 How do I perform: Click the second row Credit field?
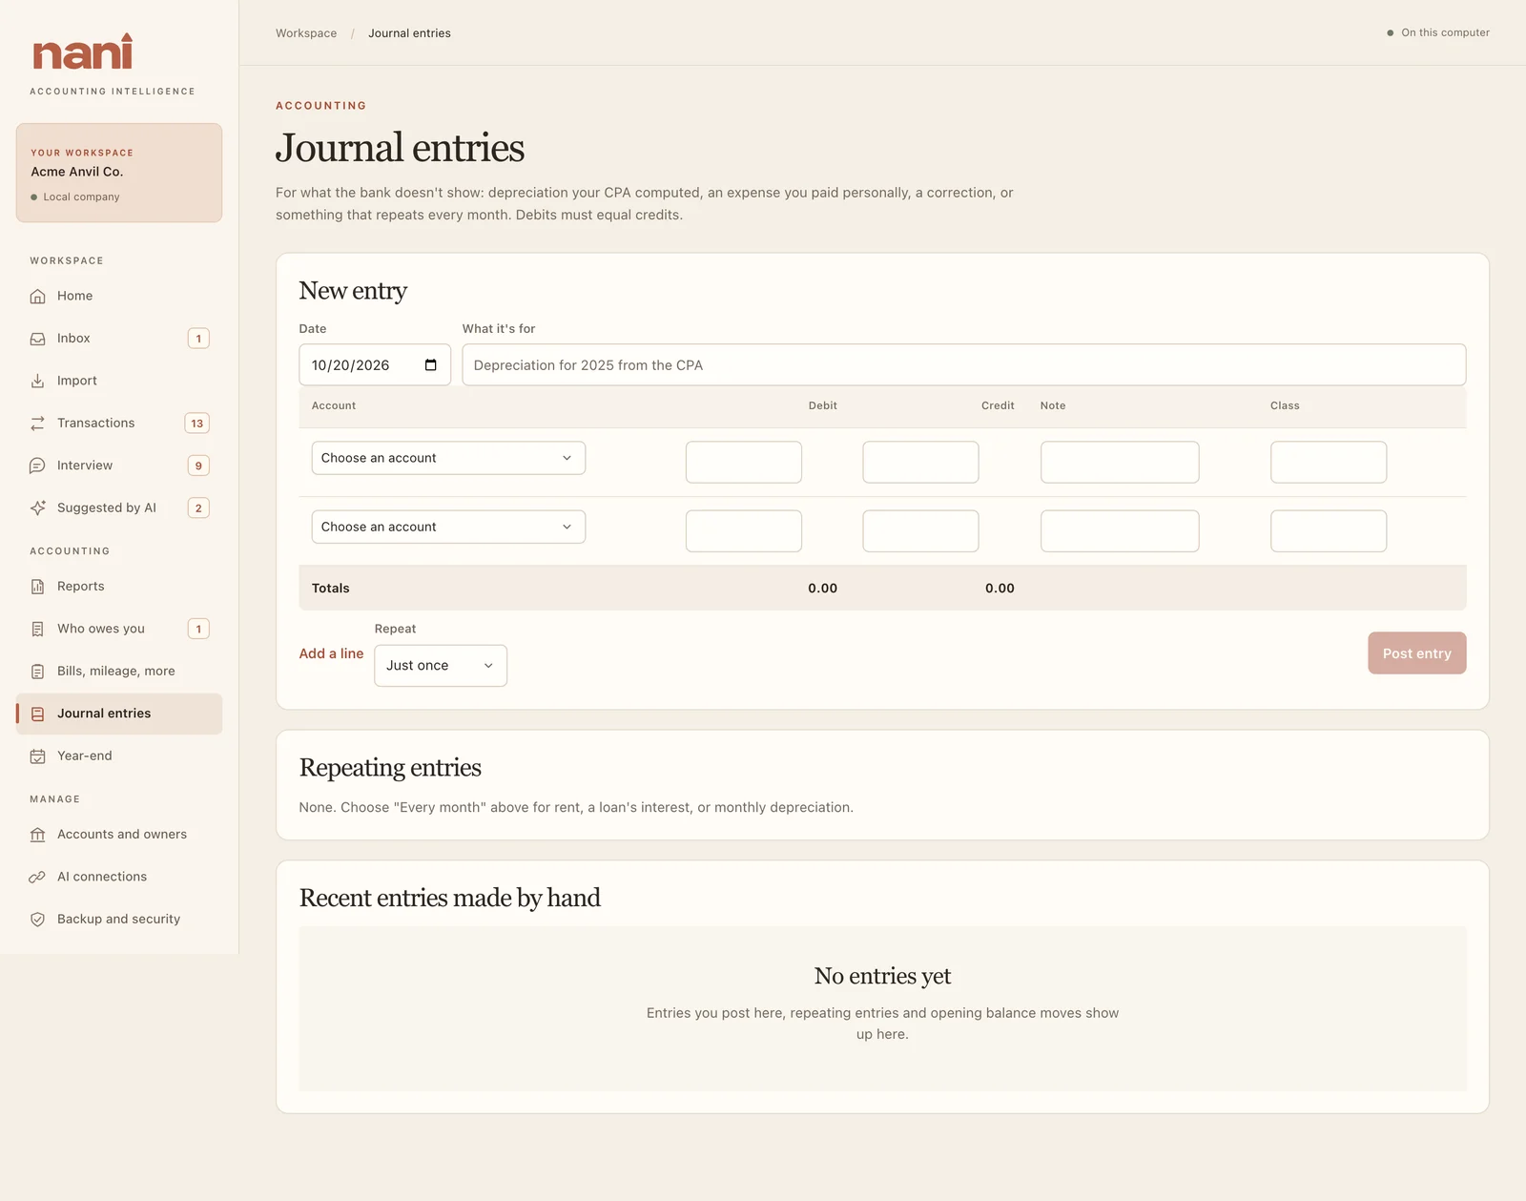pos(920,530)
